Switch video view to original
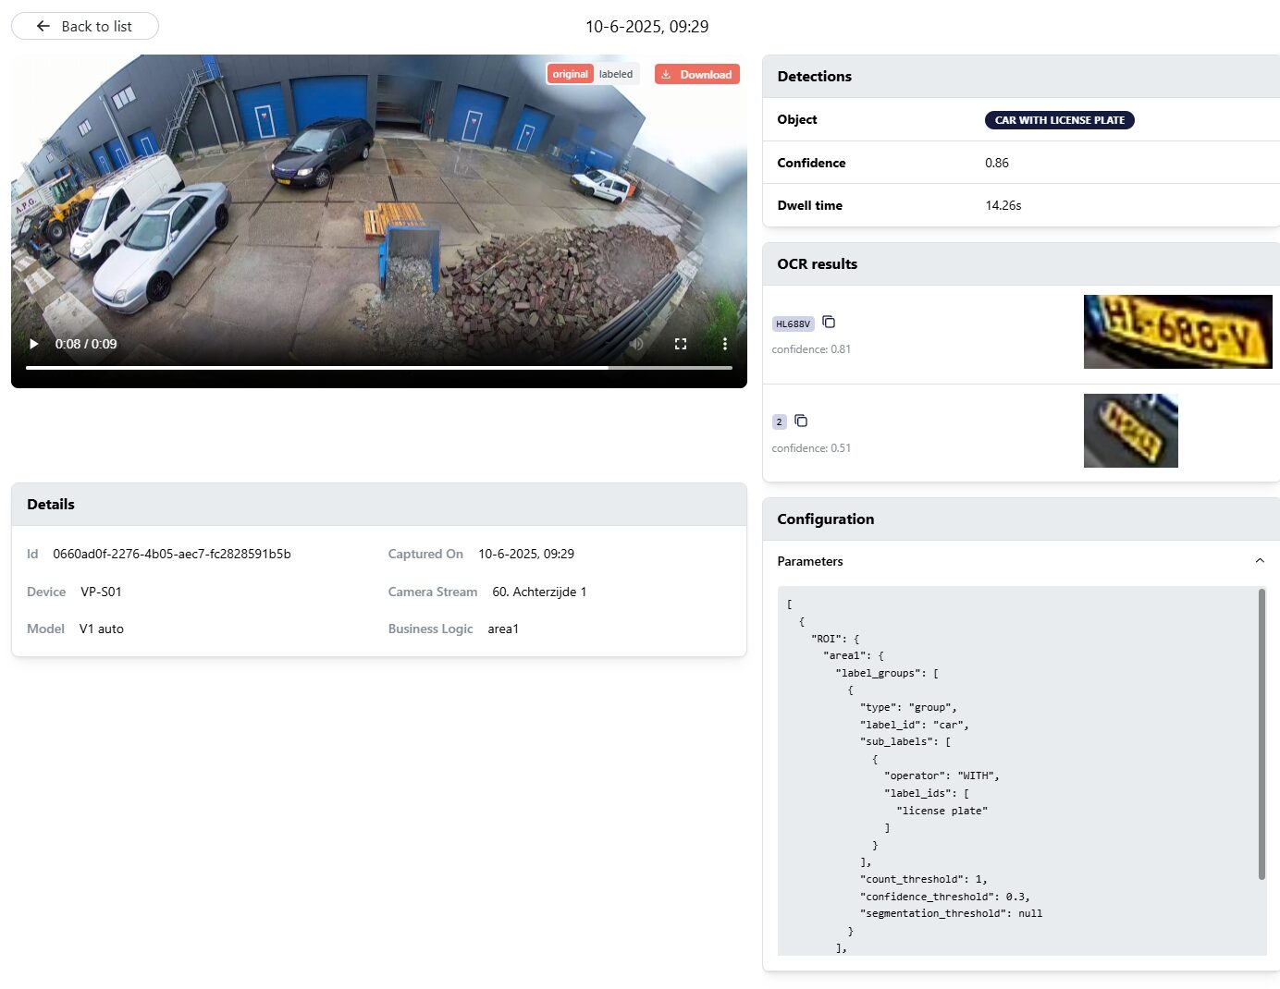 pyautogui.click(x=570, y=74)
